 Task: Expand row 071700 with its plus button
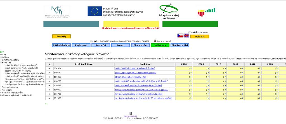click(x=49, y=94)
